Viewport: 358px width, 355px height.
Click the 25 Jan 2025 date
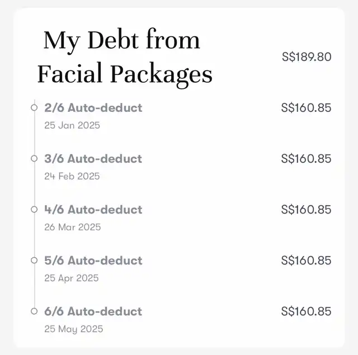(72, 125)
